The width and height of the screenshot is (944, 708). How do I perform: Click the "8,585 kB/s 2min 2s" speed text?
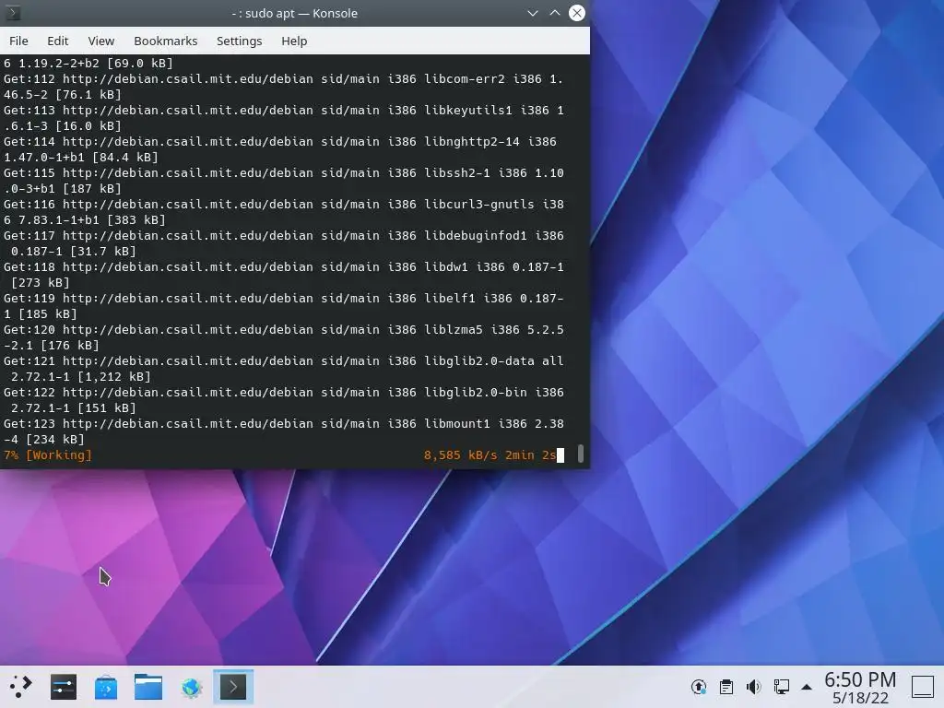coord(490,455)
